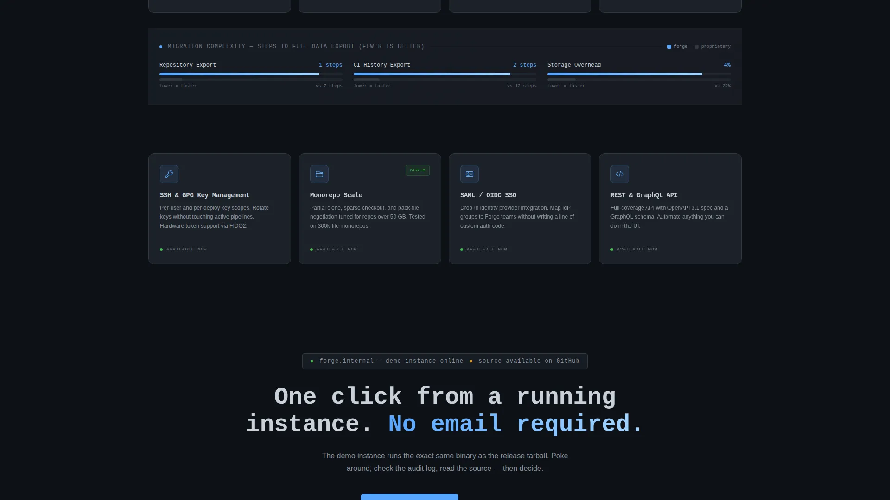Click the demo instance description paragraph
The height and width of the screenshot is (500, 890).
tap(445, 462)
